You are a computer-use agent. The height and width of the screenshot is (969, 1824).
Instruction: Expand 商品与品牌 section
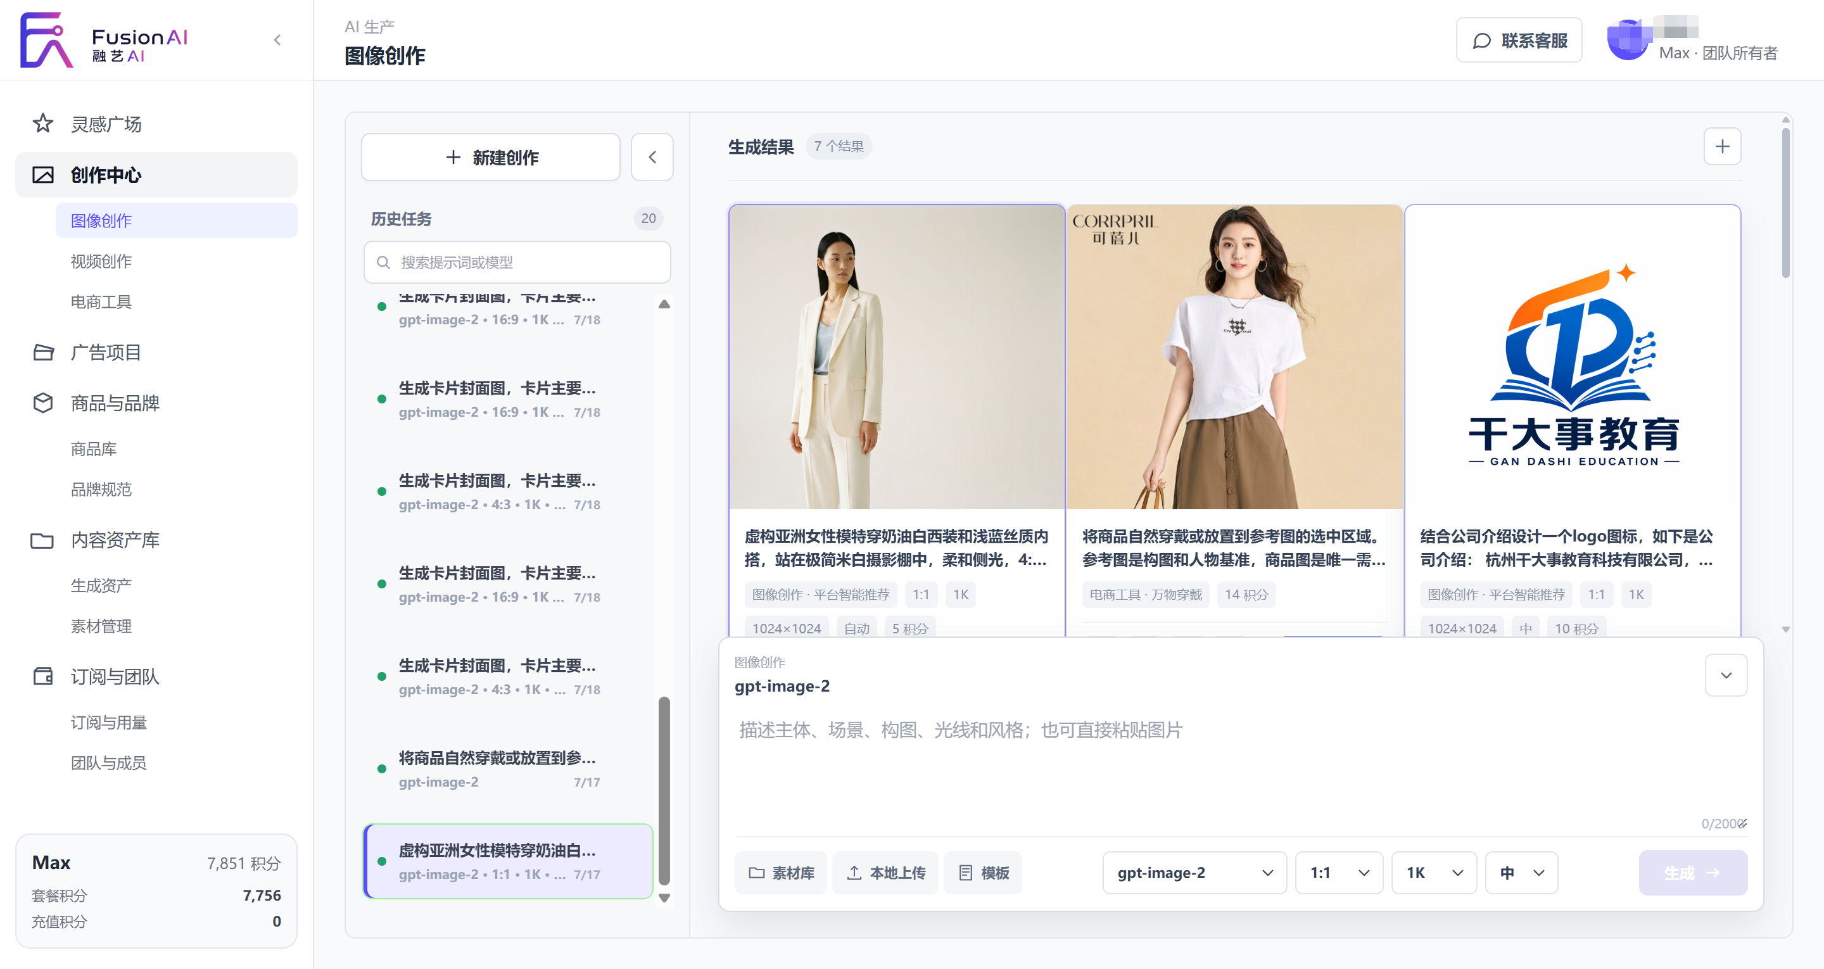pyautogui.click(x=156, y=403)
